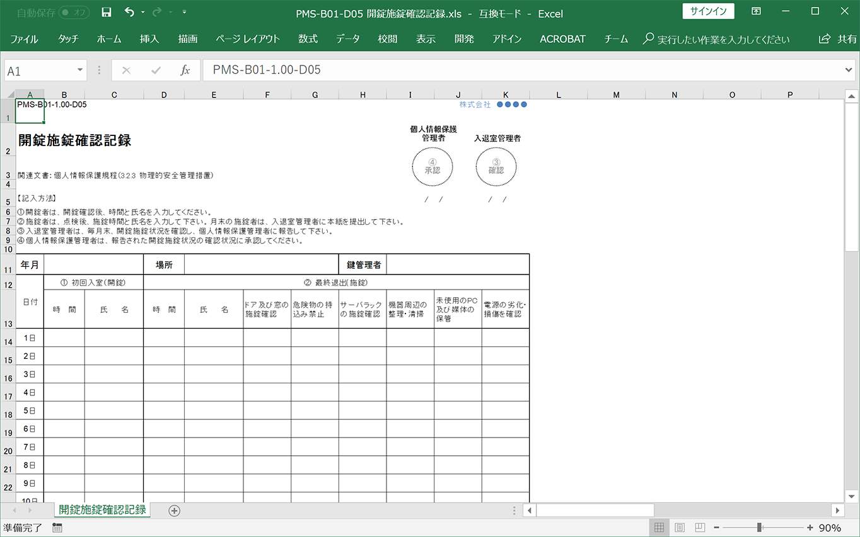
Task: Click the Undo arrow icon
Action: pos(129,13)
